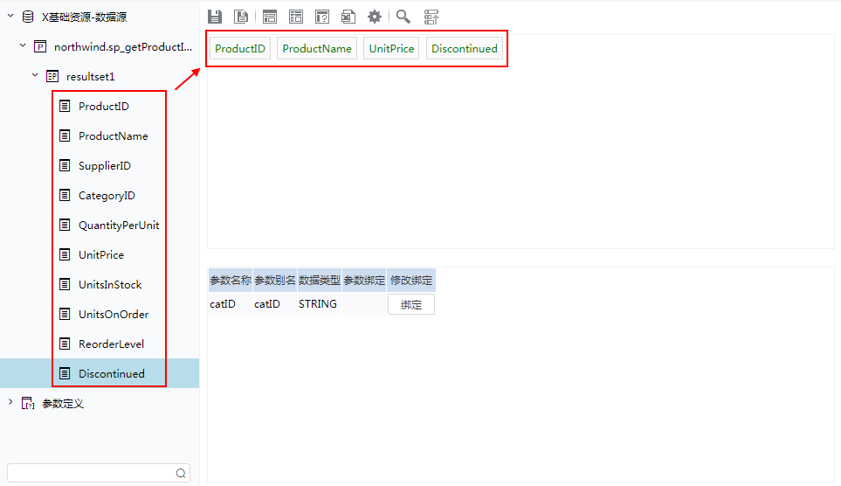
Task: Select the 参数定义 tree item
Action: 63,404
